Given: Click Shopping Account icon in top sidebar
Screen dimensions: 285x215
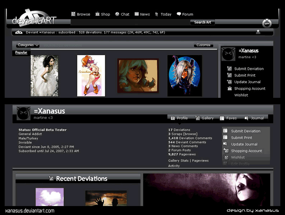Looking at the screenshot, I should [x=230, y=89].
